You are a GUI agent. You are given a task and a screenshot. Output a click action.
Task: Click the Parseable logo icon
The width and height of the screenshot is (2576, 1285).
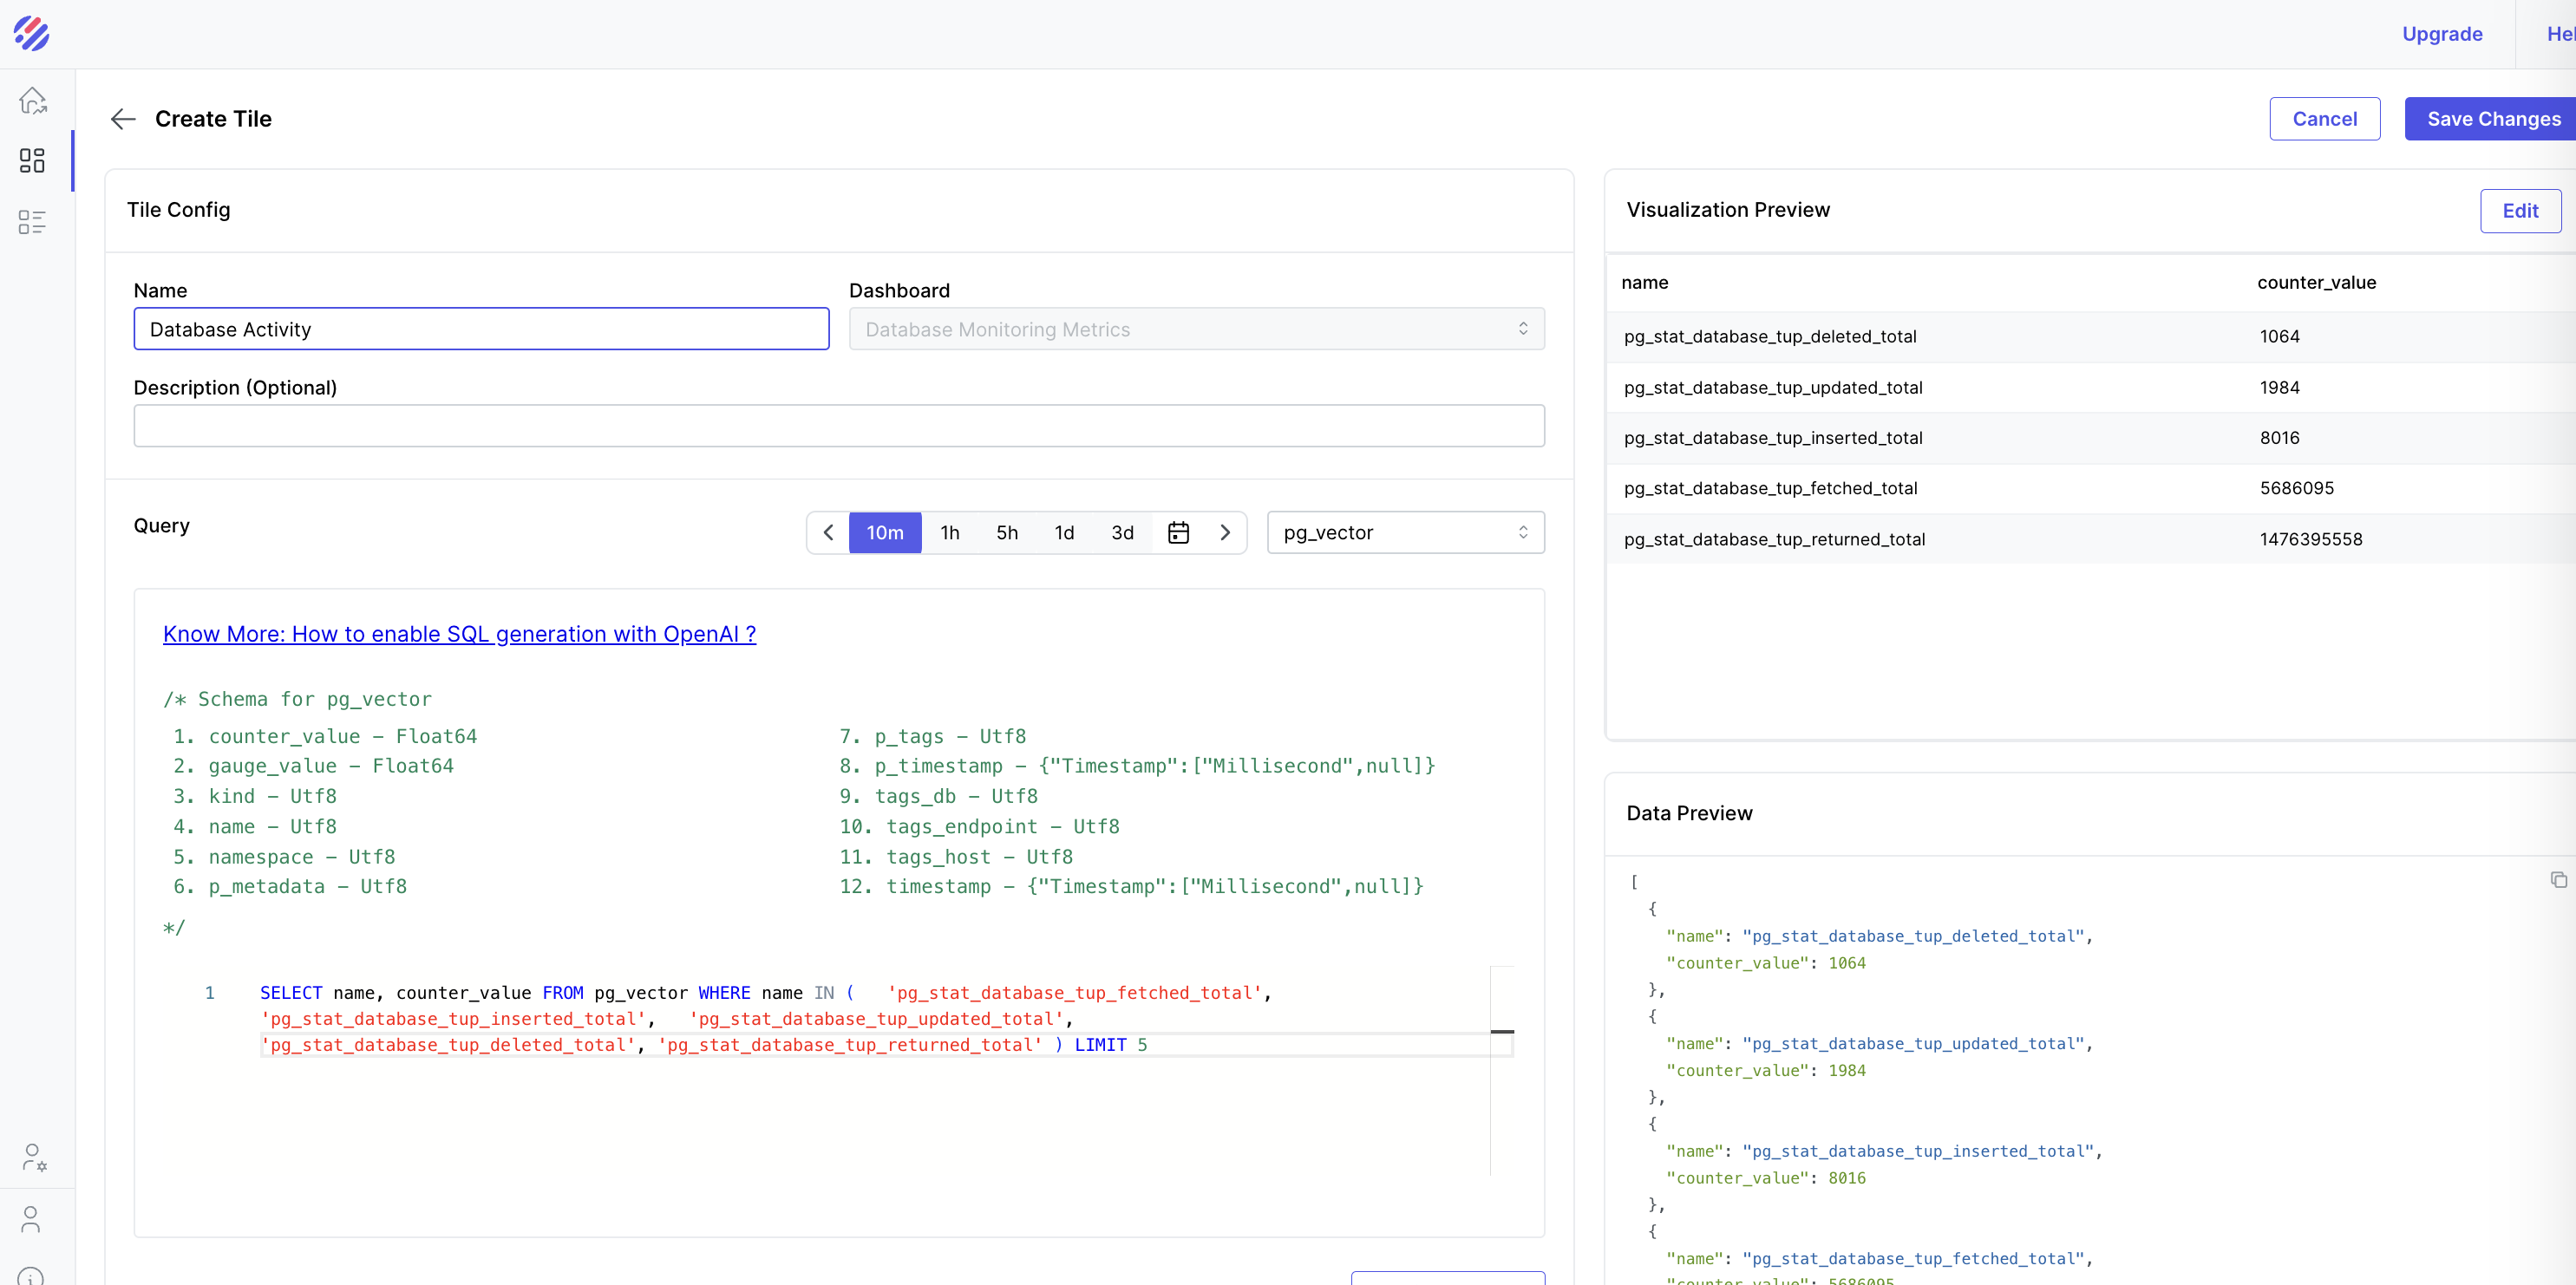pos(32,33)
